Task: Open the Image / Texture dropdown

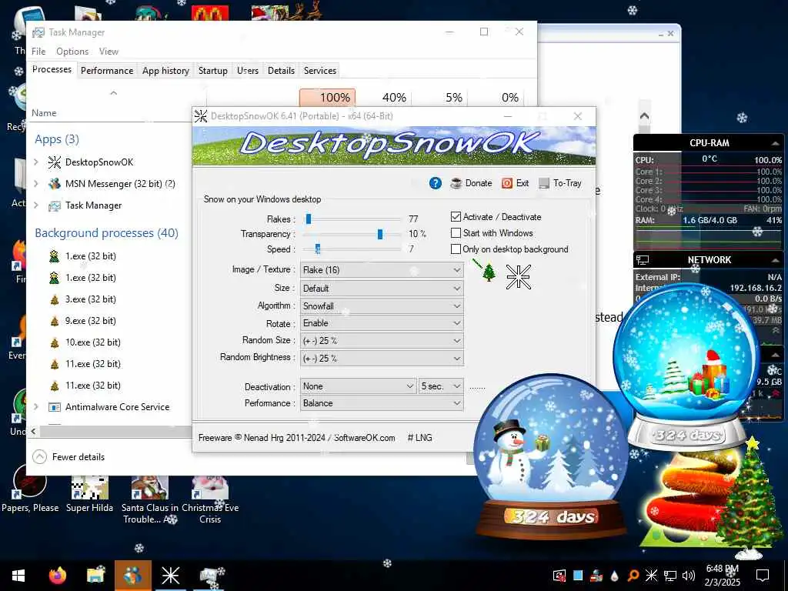Action: click(382, 270)
